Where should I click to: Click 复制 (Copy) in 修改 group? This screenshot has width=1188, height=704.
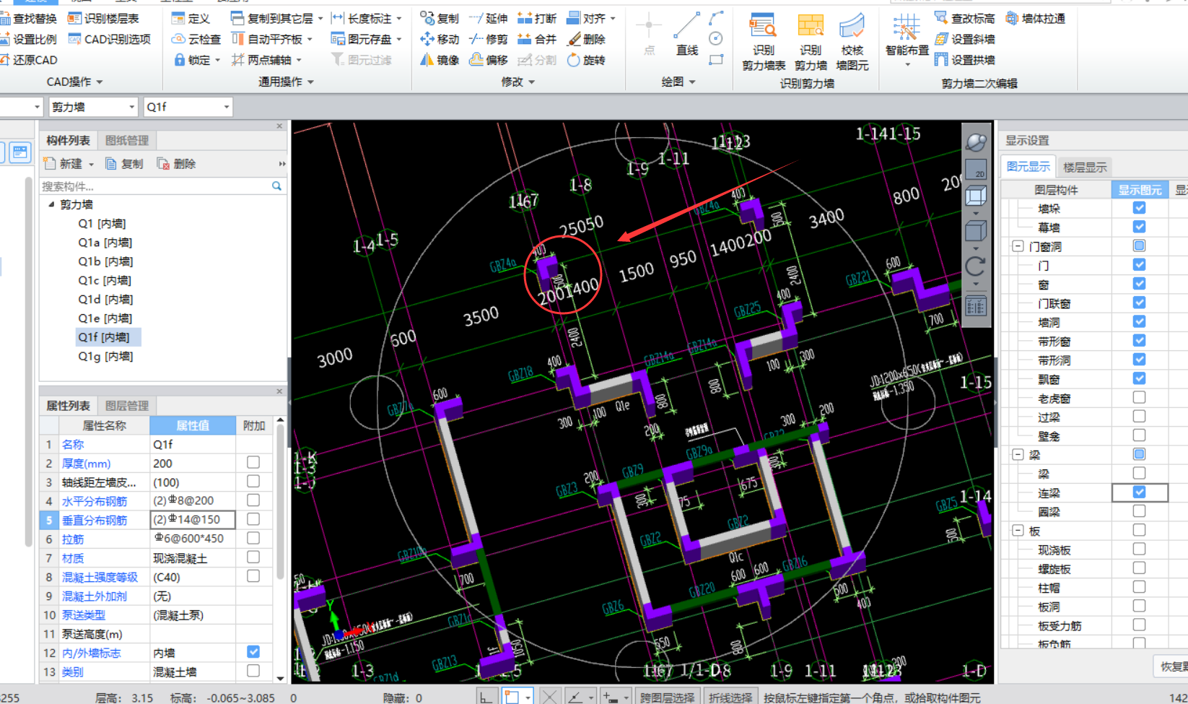click(x=440, y=18)
